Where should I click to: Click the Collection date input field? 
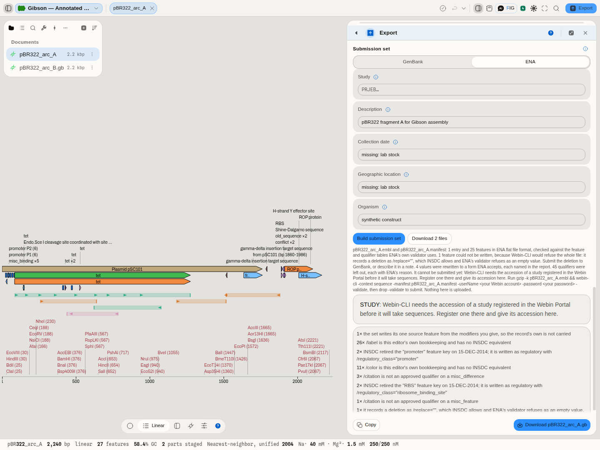pos(472,155)
